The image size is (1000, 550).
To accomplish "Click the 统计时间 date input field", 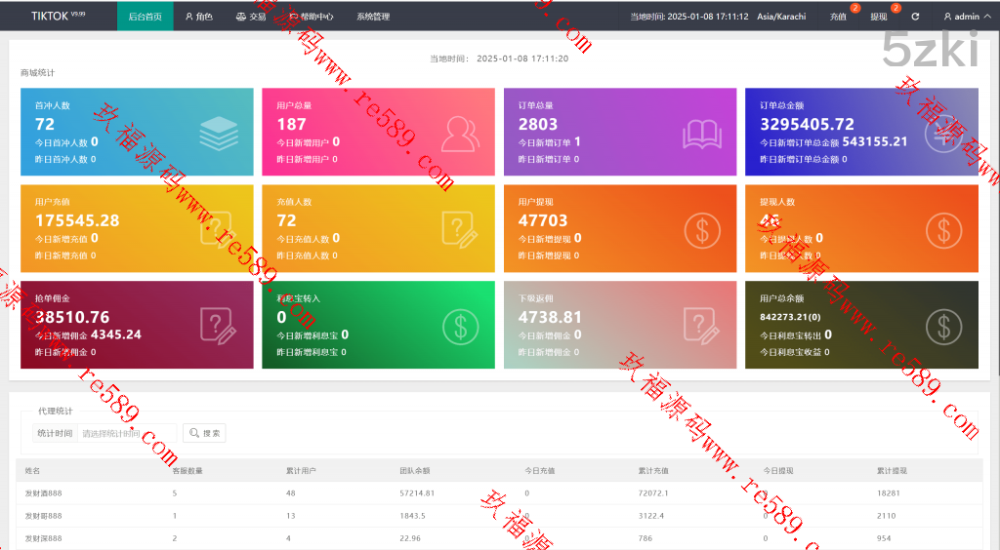I will point(126,433).
